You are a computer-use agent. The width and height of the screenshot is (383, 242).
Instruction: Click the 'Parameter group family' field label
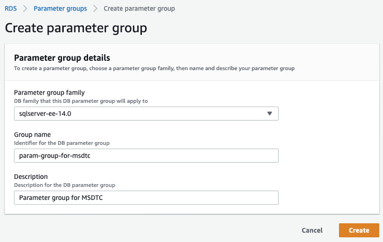tap(50, 92)
